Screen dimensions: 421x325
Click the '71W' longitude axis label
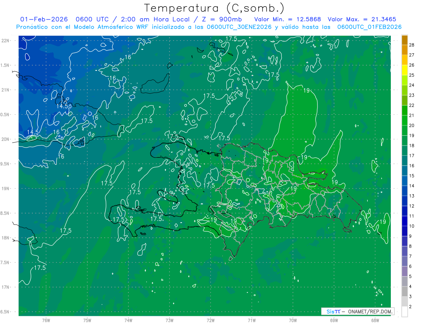point(252,320)
